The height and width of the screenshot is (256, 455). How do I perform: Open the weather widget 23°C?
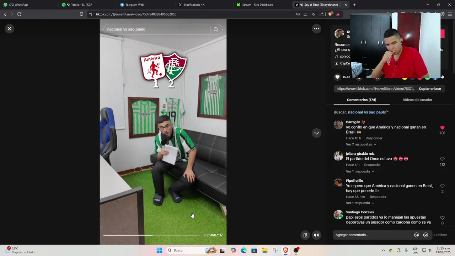coord(20,250)
